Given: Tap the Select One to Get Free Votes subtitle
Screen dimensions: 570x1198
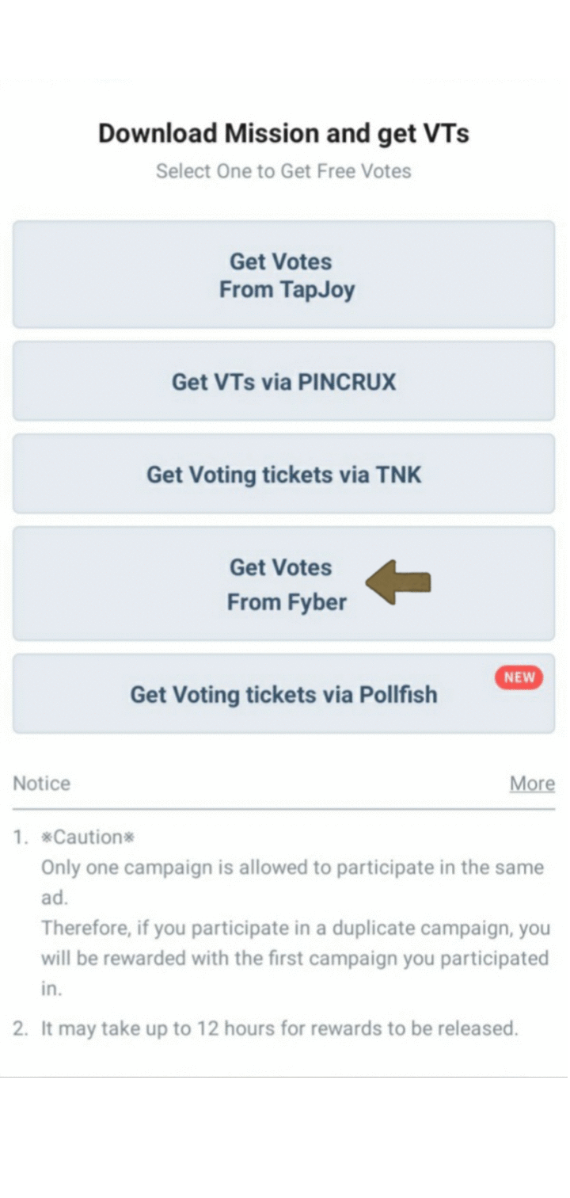Looking at the screenshot, I should 283,171.
